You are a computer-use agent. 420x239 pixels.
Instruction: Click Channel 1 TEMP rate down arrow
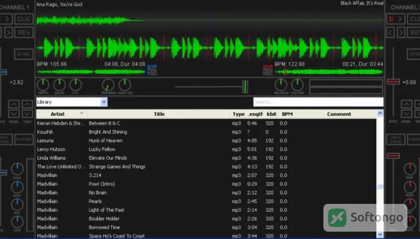(x=27, y=114)
